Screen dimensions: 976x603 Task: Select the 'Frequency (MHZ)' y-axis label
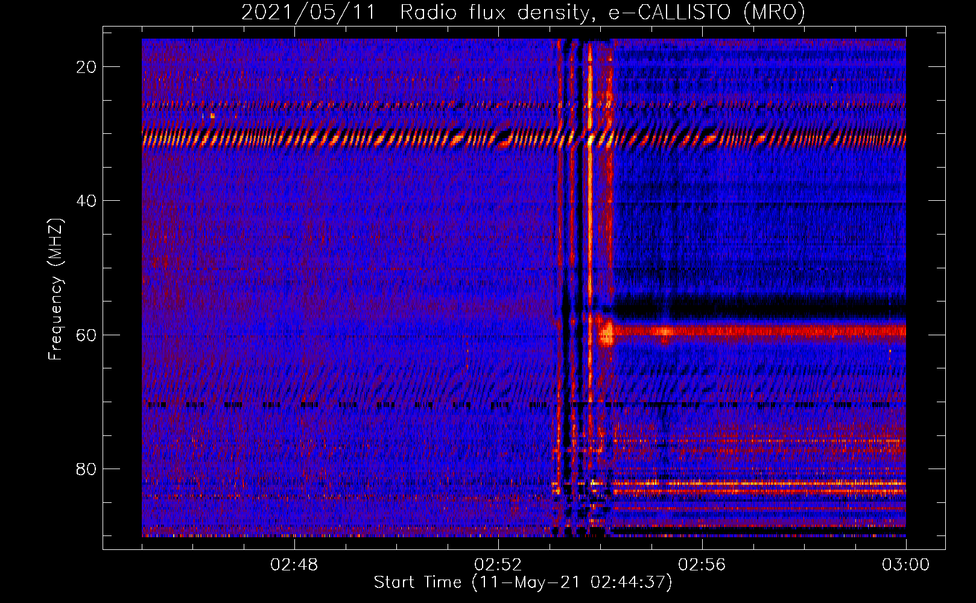click(55, 289)
